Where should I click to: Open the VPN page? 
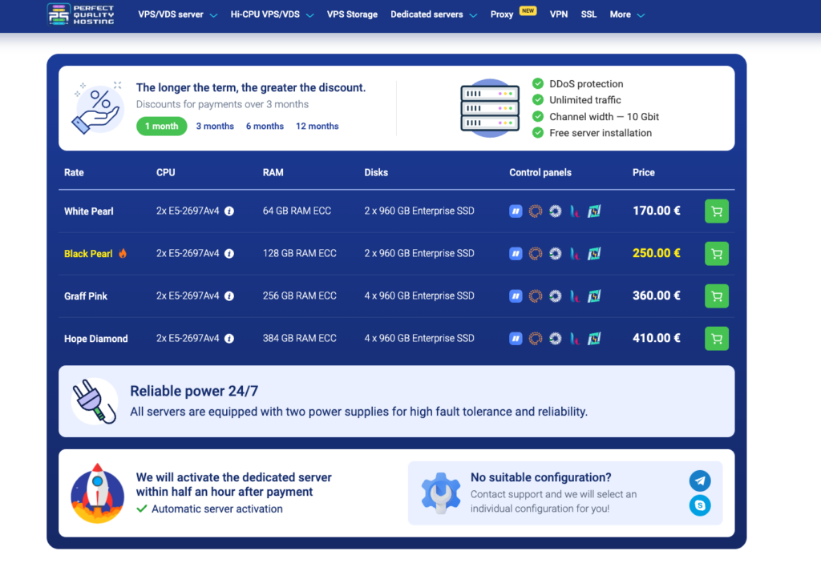tap(559, 14)
